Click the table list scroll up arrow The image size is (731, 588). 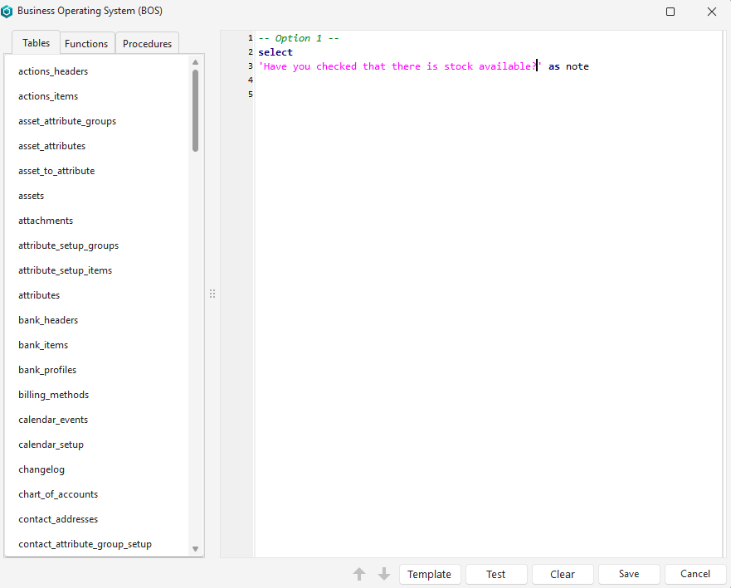[195, 62]
